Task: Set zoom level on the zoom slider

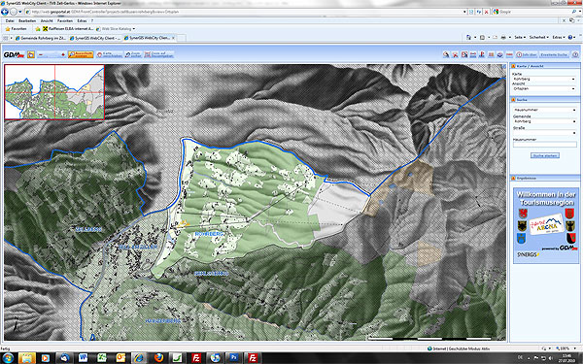Action: point(51,54)
